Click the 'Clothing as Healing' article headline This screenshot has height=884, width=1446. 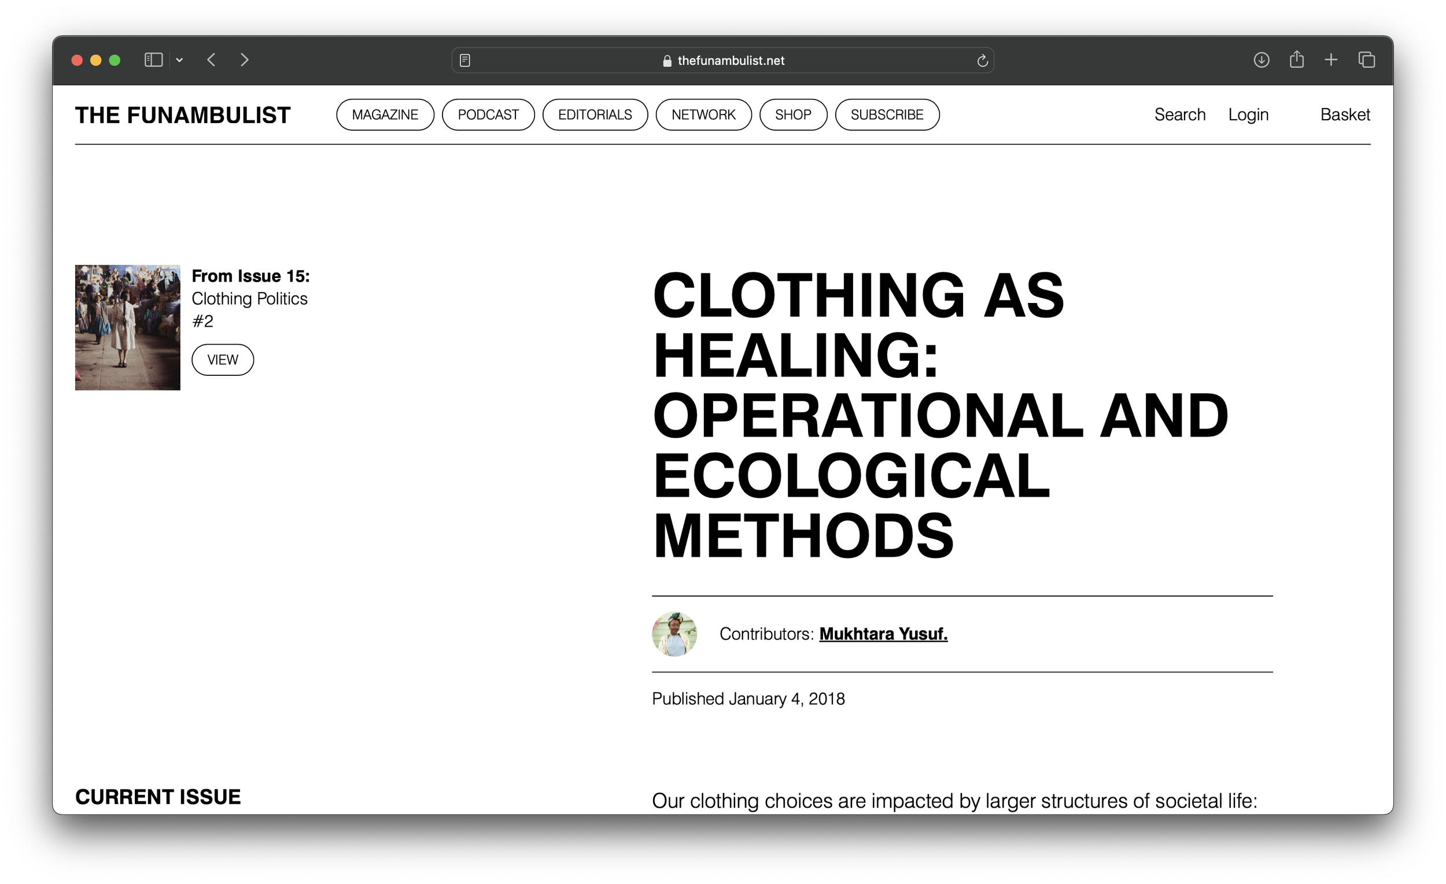(940, 415)
